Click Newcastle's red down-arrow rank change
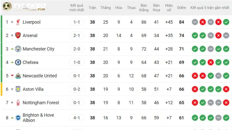Viewport: 232px width, 130px height. pos(12,76)
